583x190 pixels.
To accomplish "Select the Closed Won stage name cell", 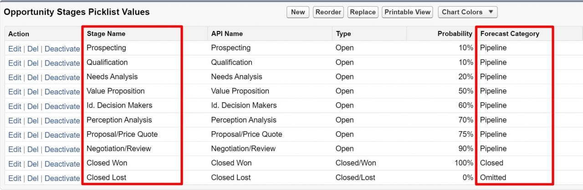I will pos(107,163).
